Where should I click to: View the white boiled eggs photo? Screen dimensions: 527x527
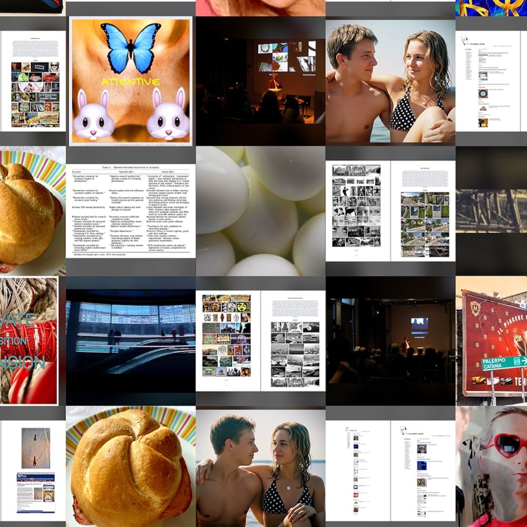pyautogui.click(x=260, y=211)
